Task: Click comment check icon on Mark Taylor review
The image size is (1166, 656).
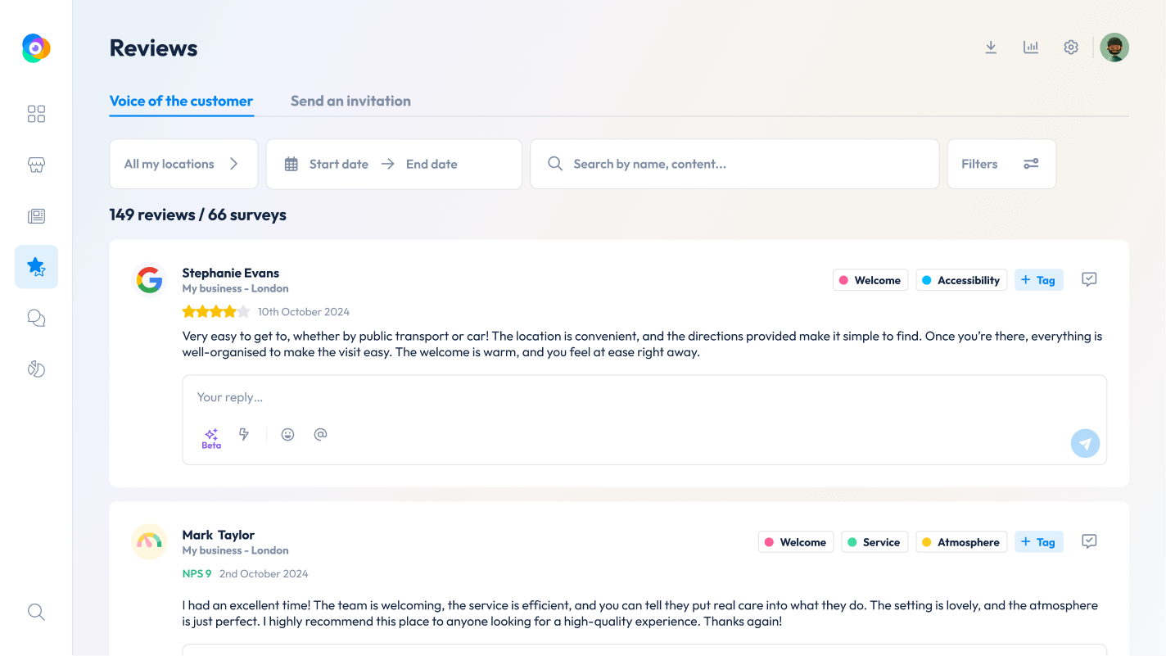Action: tap(1089, 541)
